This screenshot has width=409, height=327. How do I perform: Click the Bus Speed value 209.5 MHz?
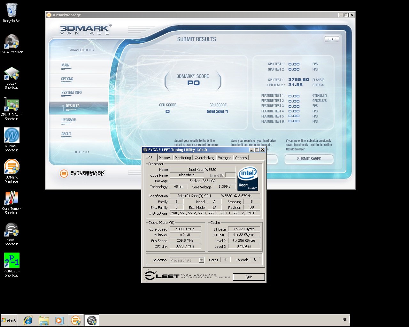pyautogui.click(x=185, y=240)
